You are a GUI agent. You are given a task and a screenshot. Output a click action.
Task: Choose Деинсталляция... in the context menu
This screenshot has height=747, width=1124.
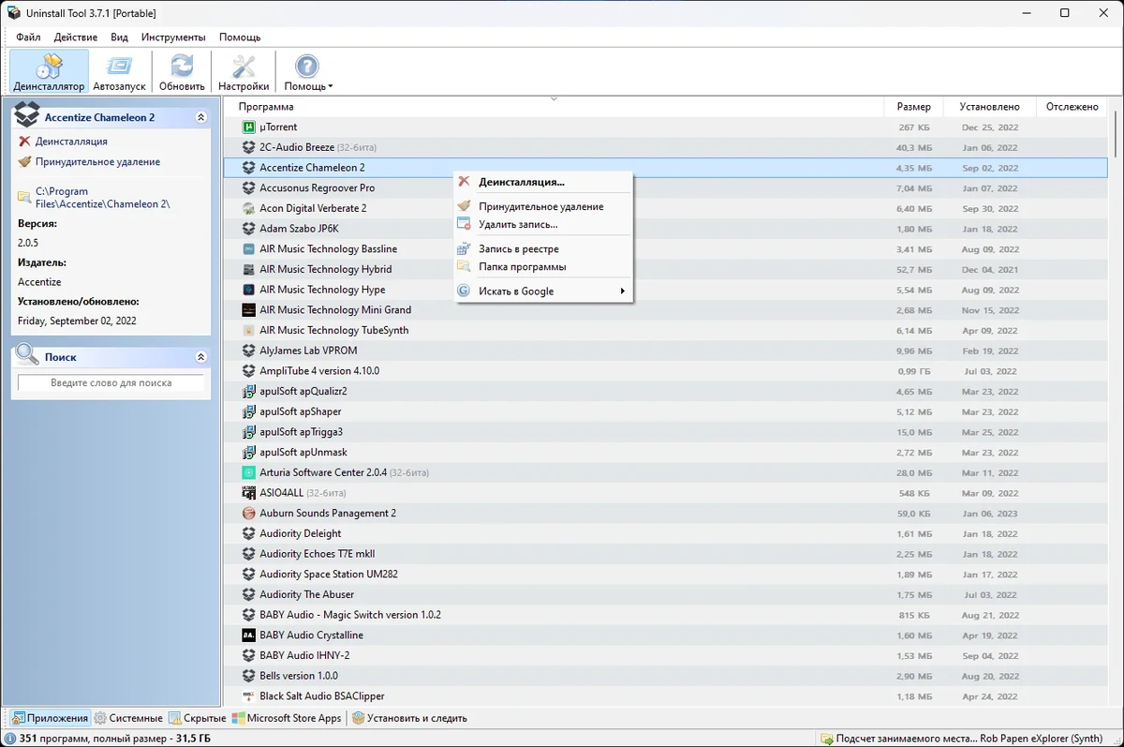(x=543, y=183)
